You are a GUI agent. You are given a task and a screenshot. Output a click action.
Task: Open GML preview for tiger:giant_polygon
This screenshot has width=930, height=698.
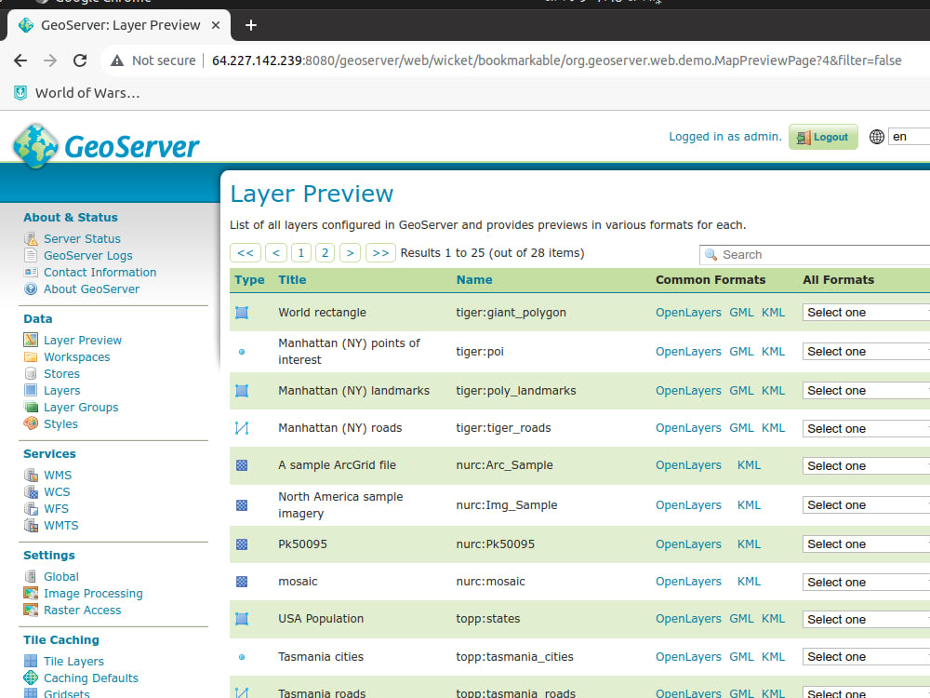[741, 312]
